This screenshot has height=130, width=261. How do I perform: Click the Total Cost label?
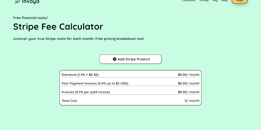tap(69, 101)
